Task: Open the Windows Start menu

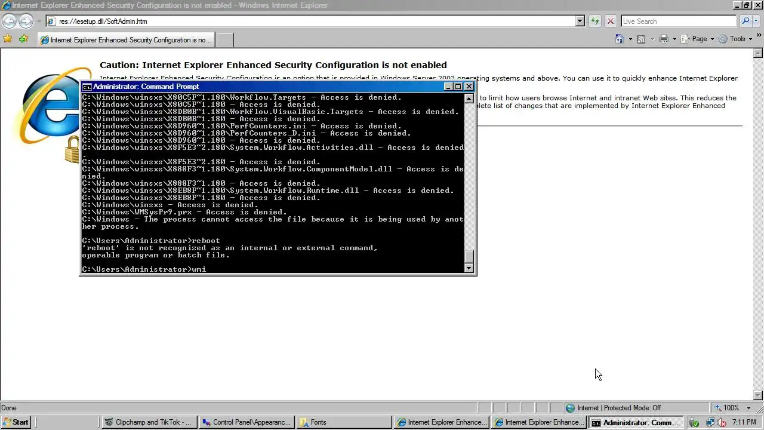Action: point(16,422)
